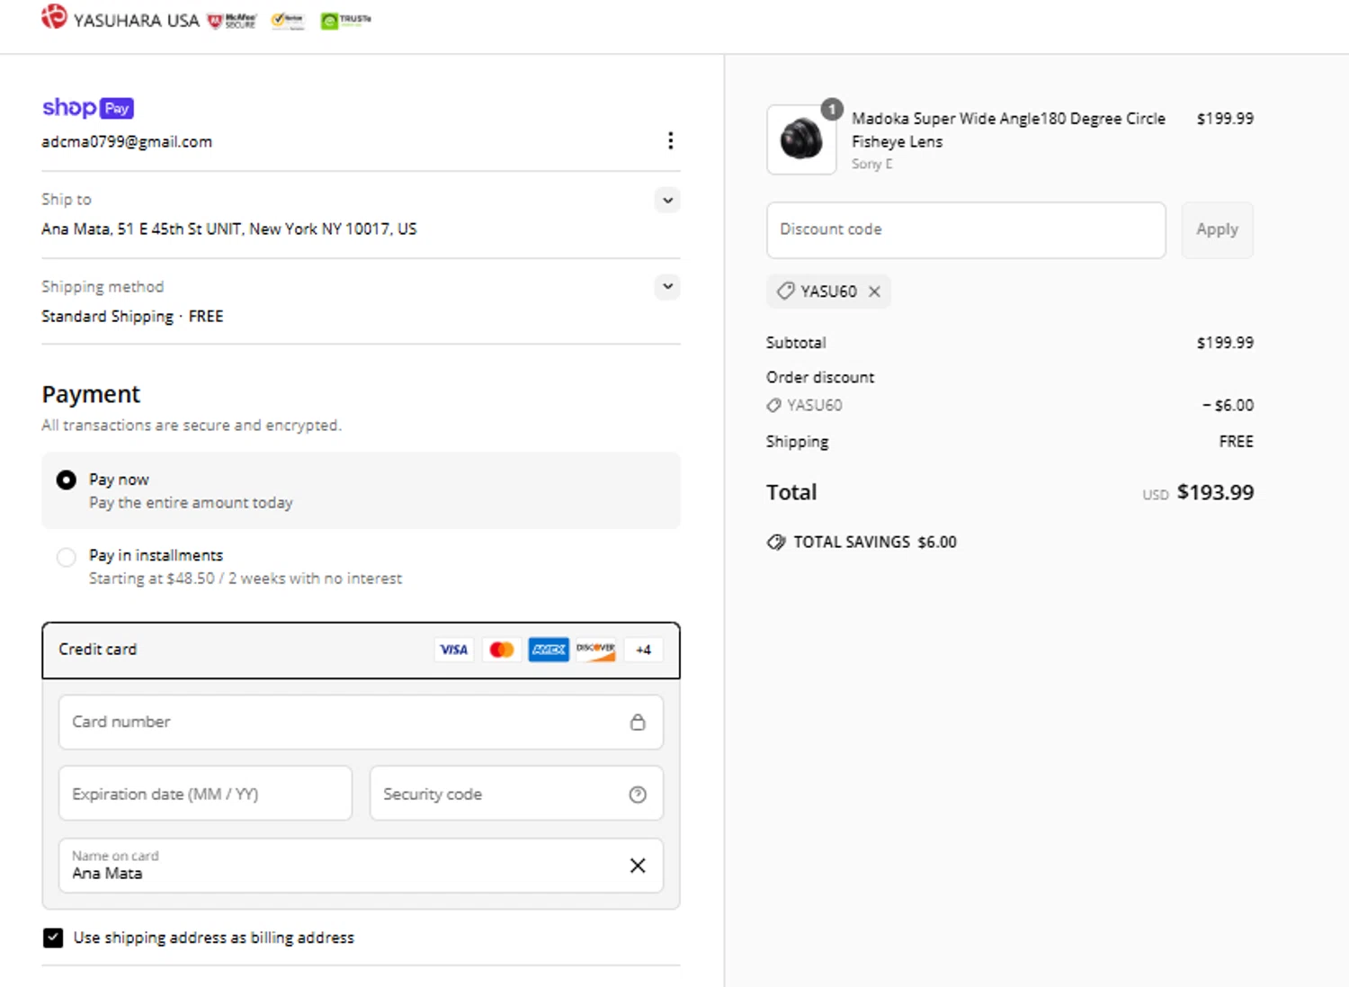Viewport: 1349px width, 987px height.
Task: Choose Pay in installments radio option
Action: (x=67, y=557)
